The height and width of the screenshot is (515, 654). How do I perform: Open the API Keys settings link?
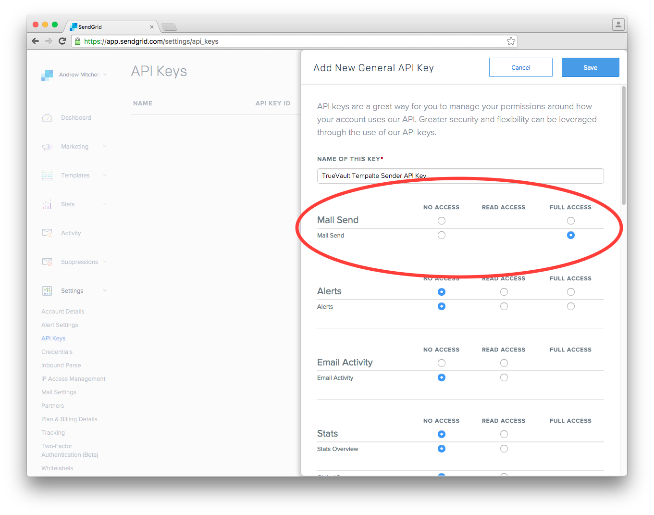point(53,339)
